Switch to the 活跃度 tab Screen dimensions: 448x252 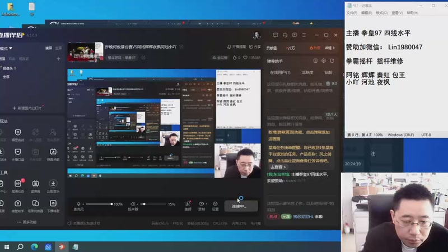307,73
